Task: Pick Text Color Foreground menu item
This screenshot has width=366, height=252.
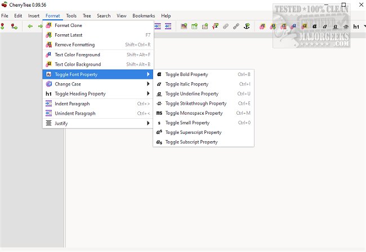Action: point(98,55)
